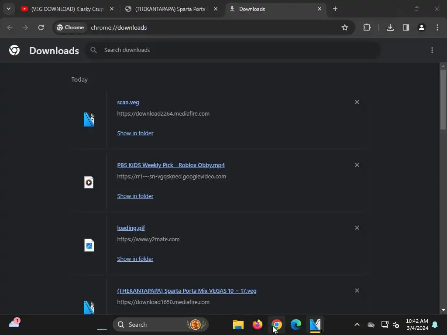The image size is (447, 335).
Task: Close the THEKANTAPAPA Sparta Porta tab
Action: (216, 9)
